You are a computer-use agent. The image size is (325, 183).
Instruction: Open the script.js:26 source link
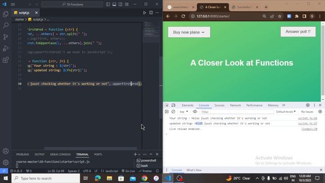pos(308,118)
